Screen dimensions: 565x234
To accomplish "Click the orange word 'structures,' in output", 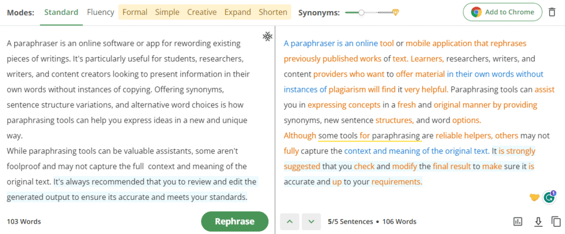I will click(395, 120).
